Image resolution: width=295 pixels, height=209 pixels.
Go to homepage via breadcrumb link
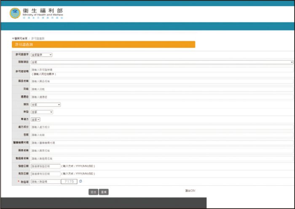coord(19,38)
